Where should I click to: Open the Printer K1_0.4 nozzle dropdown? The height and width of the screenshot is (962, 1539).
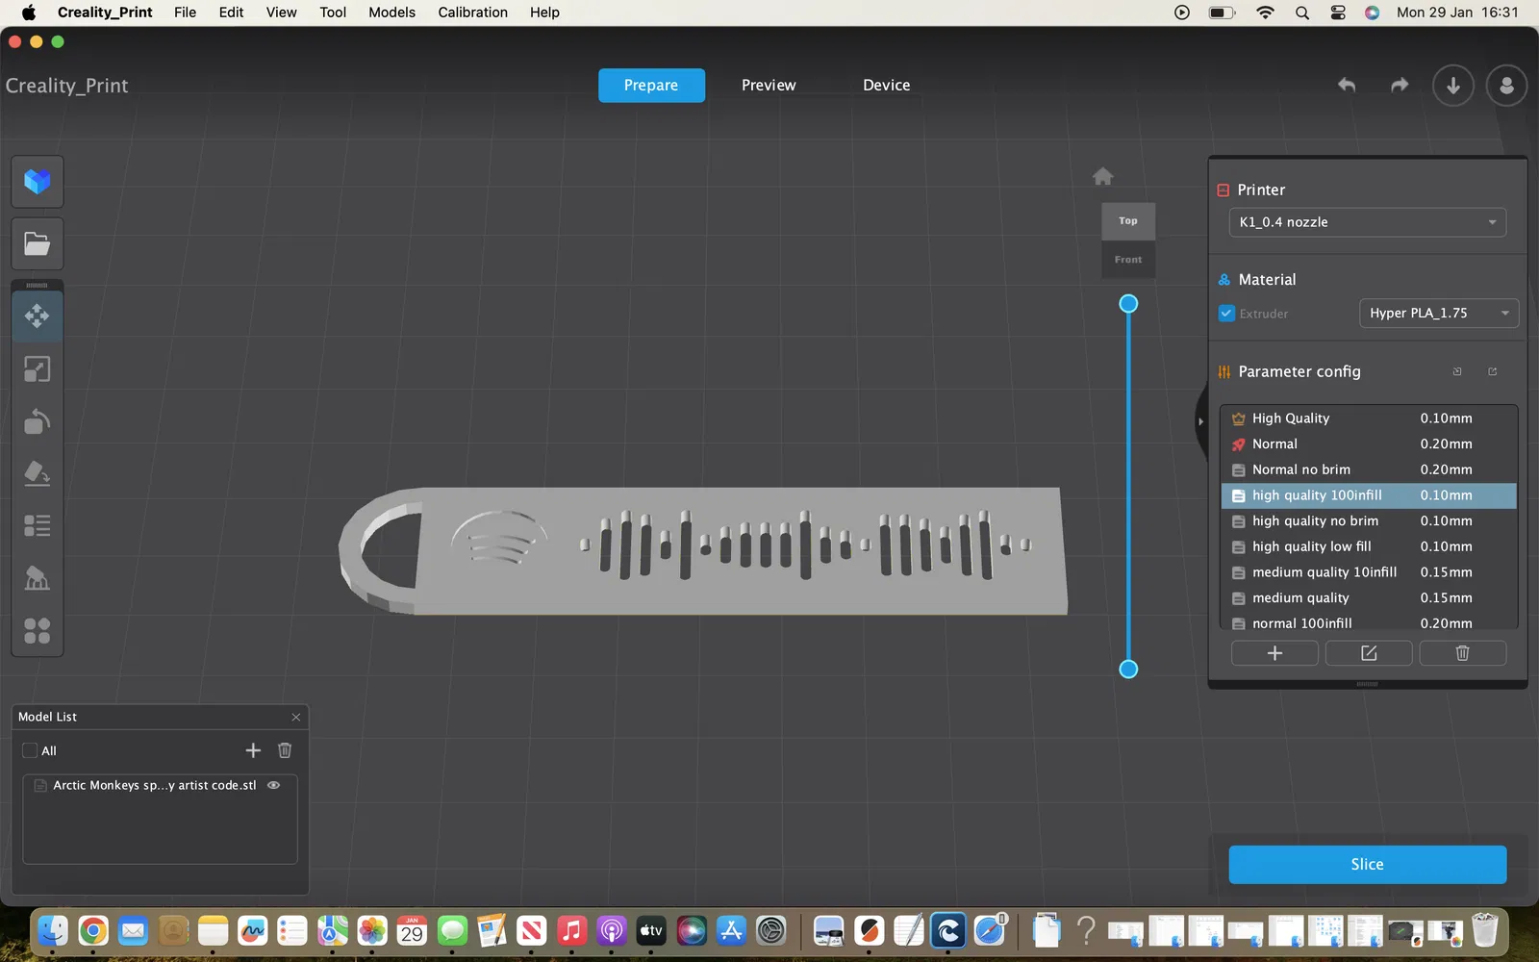1368,222
